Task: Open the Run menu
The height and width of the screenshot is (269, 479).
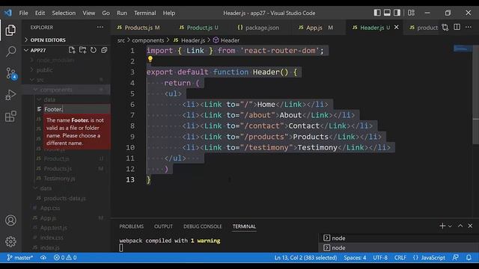Action: click(x=121, y=13)
